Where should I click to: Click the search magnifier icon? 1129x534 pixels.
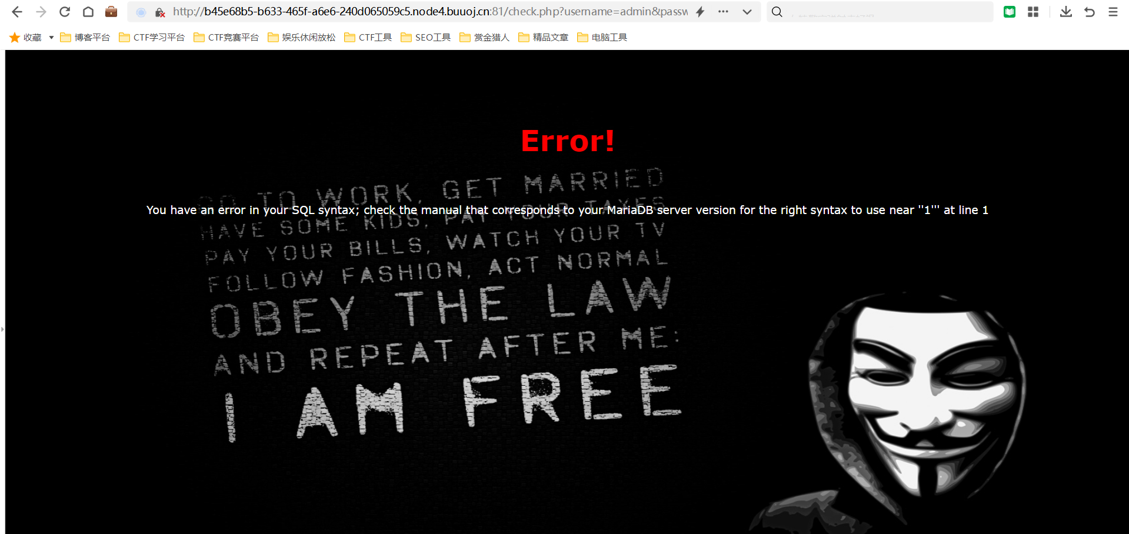[x=777, y=12]
